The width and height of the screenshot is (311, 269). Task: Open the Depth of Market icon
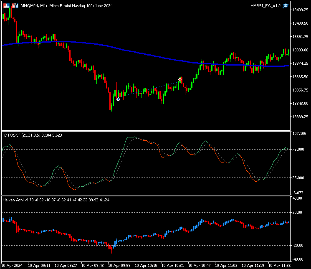15,5
